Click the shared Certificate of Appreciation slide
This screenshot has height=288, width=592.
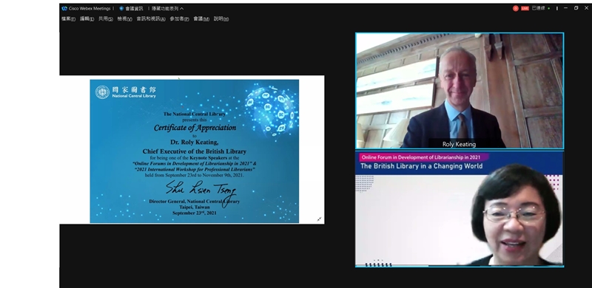[194, 151]
